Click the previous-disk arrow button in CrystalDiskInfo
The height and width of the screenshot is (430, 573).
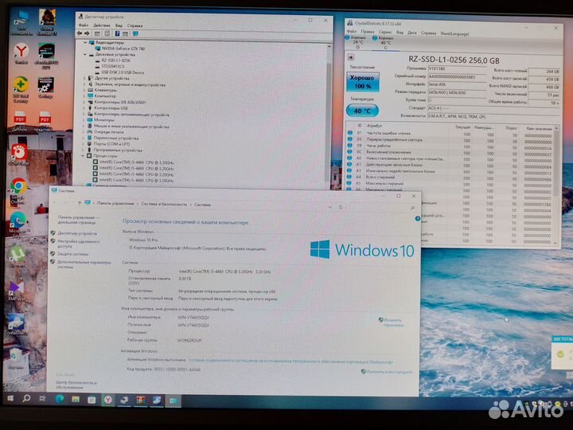(x=351, y=57)
